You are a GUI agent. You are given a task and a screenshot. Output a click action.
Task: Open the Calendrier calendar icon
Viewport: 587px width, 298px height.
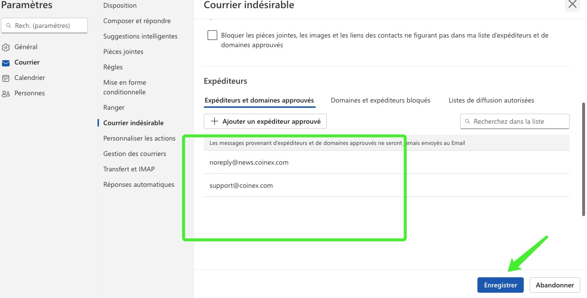coord(6,78)
